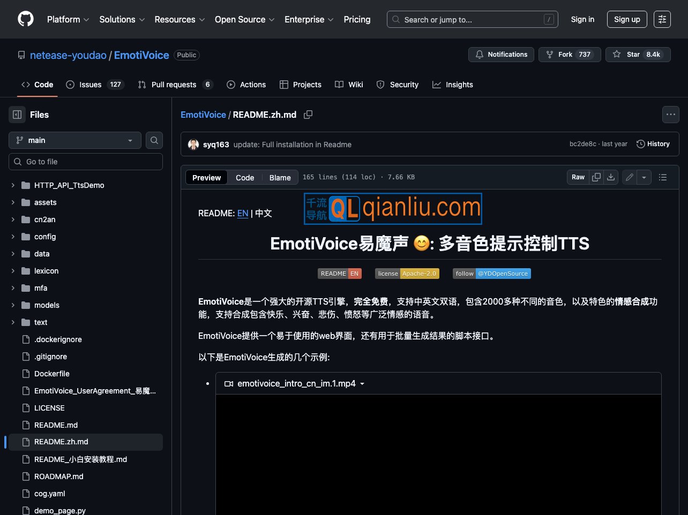Open the search in this repository icon
Viewport: 688px width, 515px height.
click(x=154, y=140)
